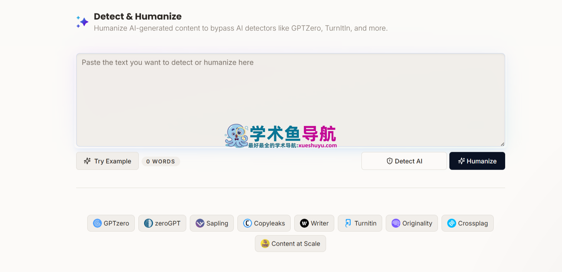
Task: Click the Content at Scale icon
Action: click(x=265, y=244)
